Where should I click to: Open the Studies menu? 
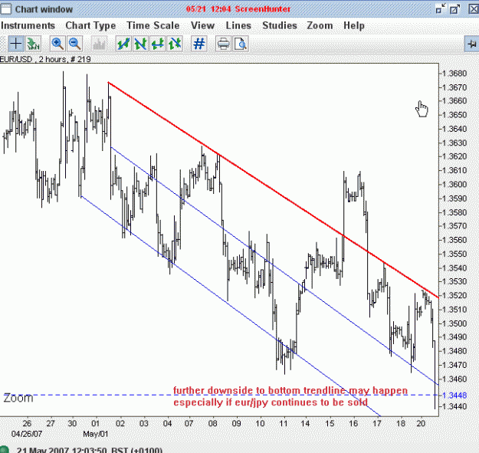point(280,25)
